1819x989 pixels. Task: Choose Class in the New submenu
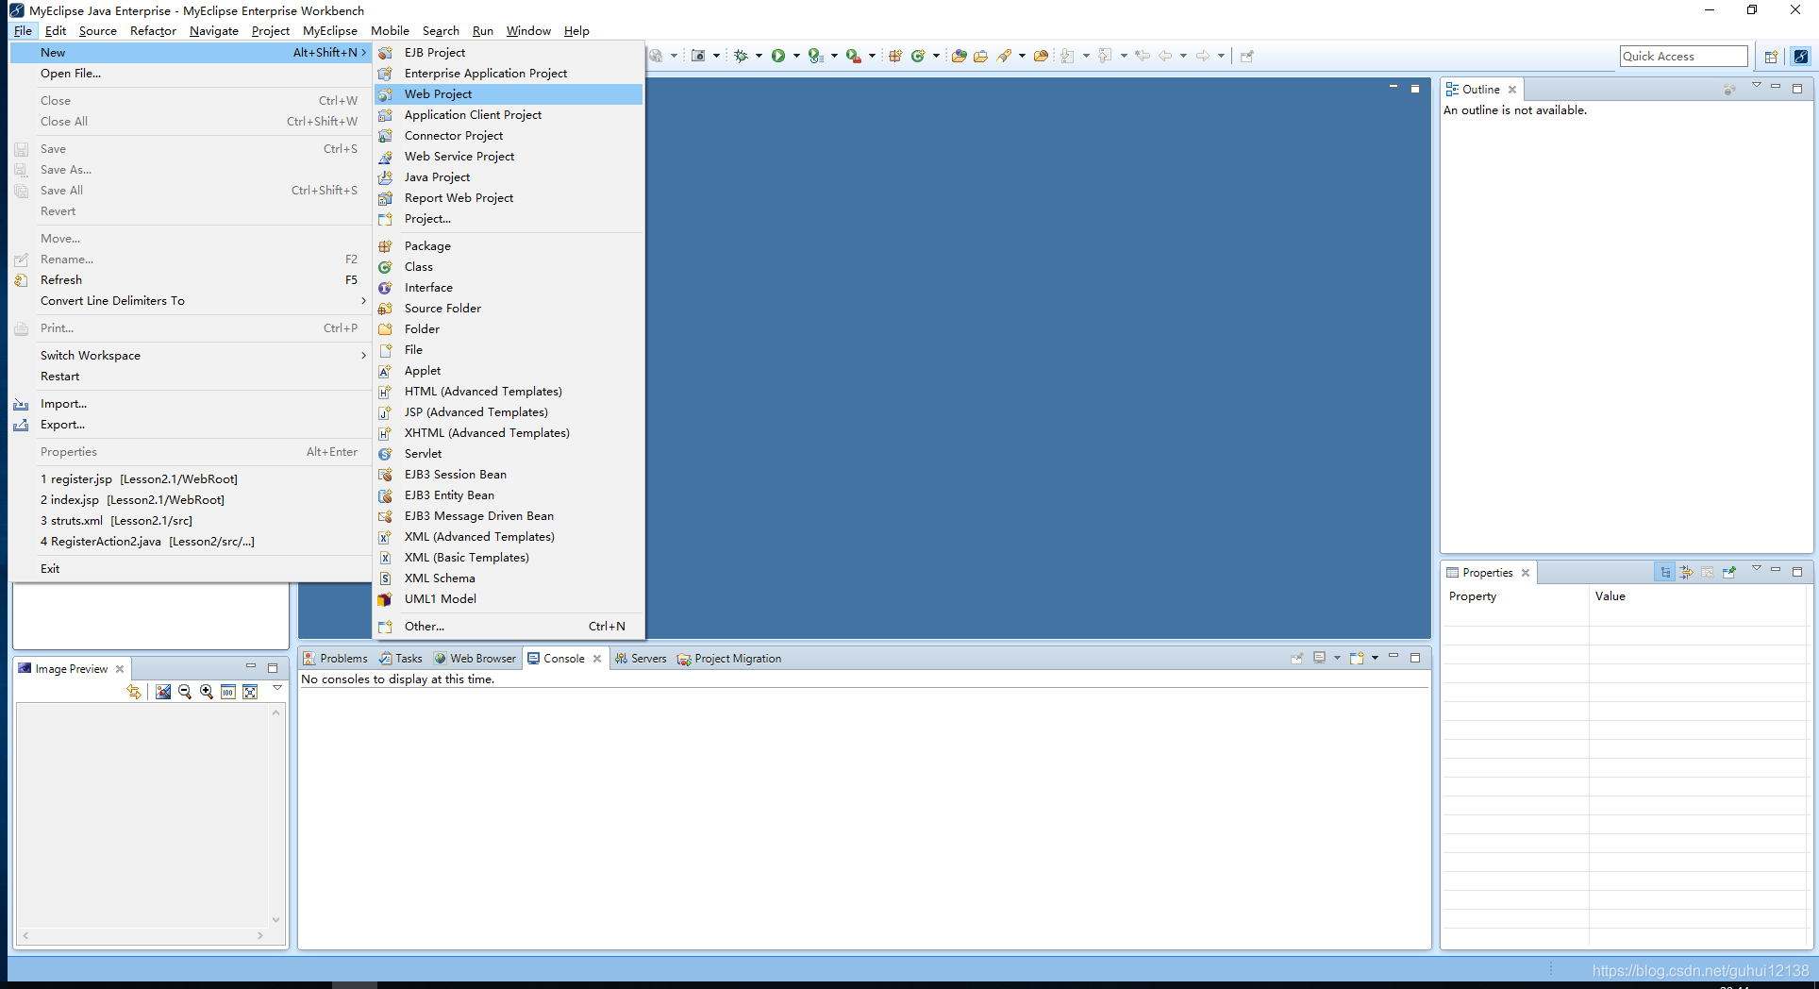pyautogui.click(x=509, y=266)
